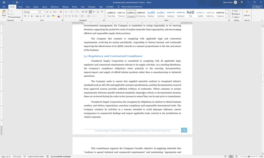
Task: Toggle bold formatting
Action: pos(25,16)
